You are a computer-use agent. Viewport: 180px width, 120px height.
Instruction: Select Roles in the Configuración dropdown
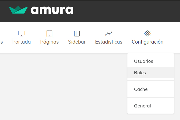click(x=140, y=73)
